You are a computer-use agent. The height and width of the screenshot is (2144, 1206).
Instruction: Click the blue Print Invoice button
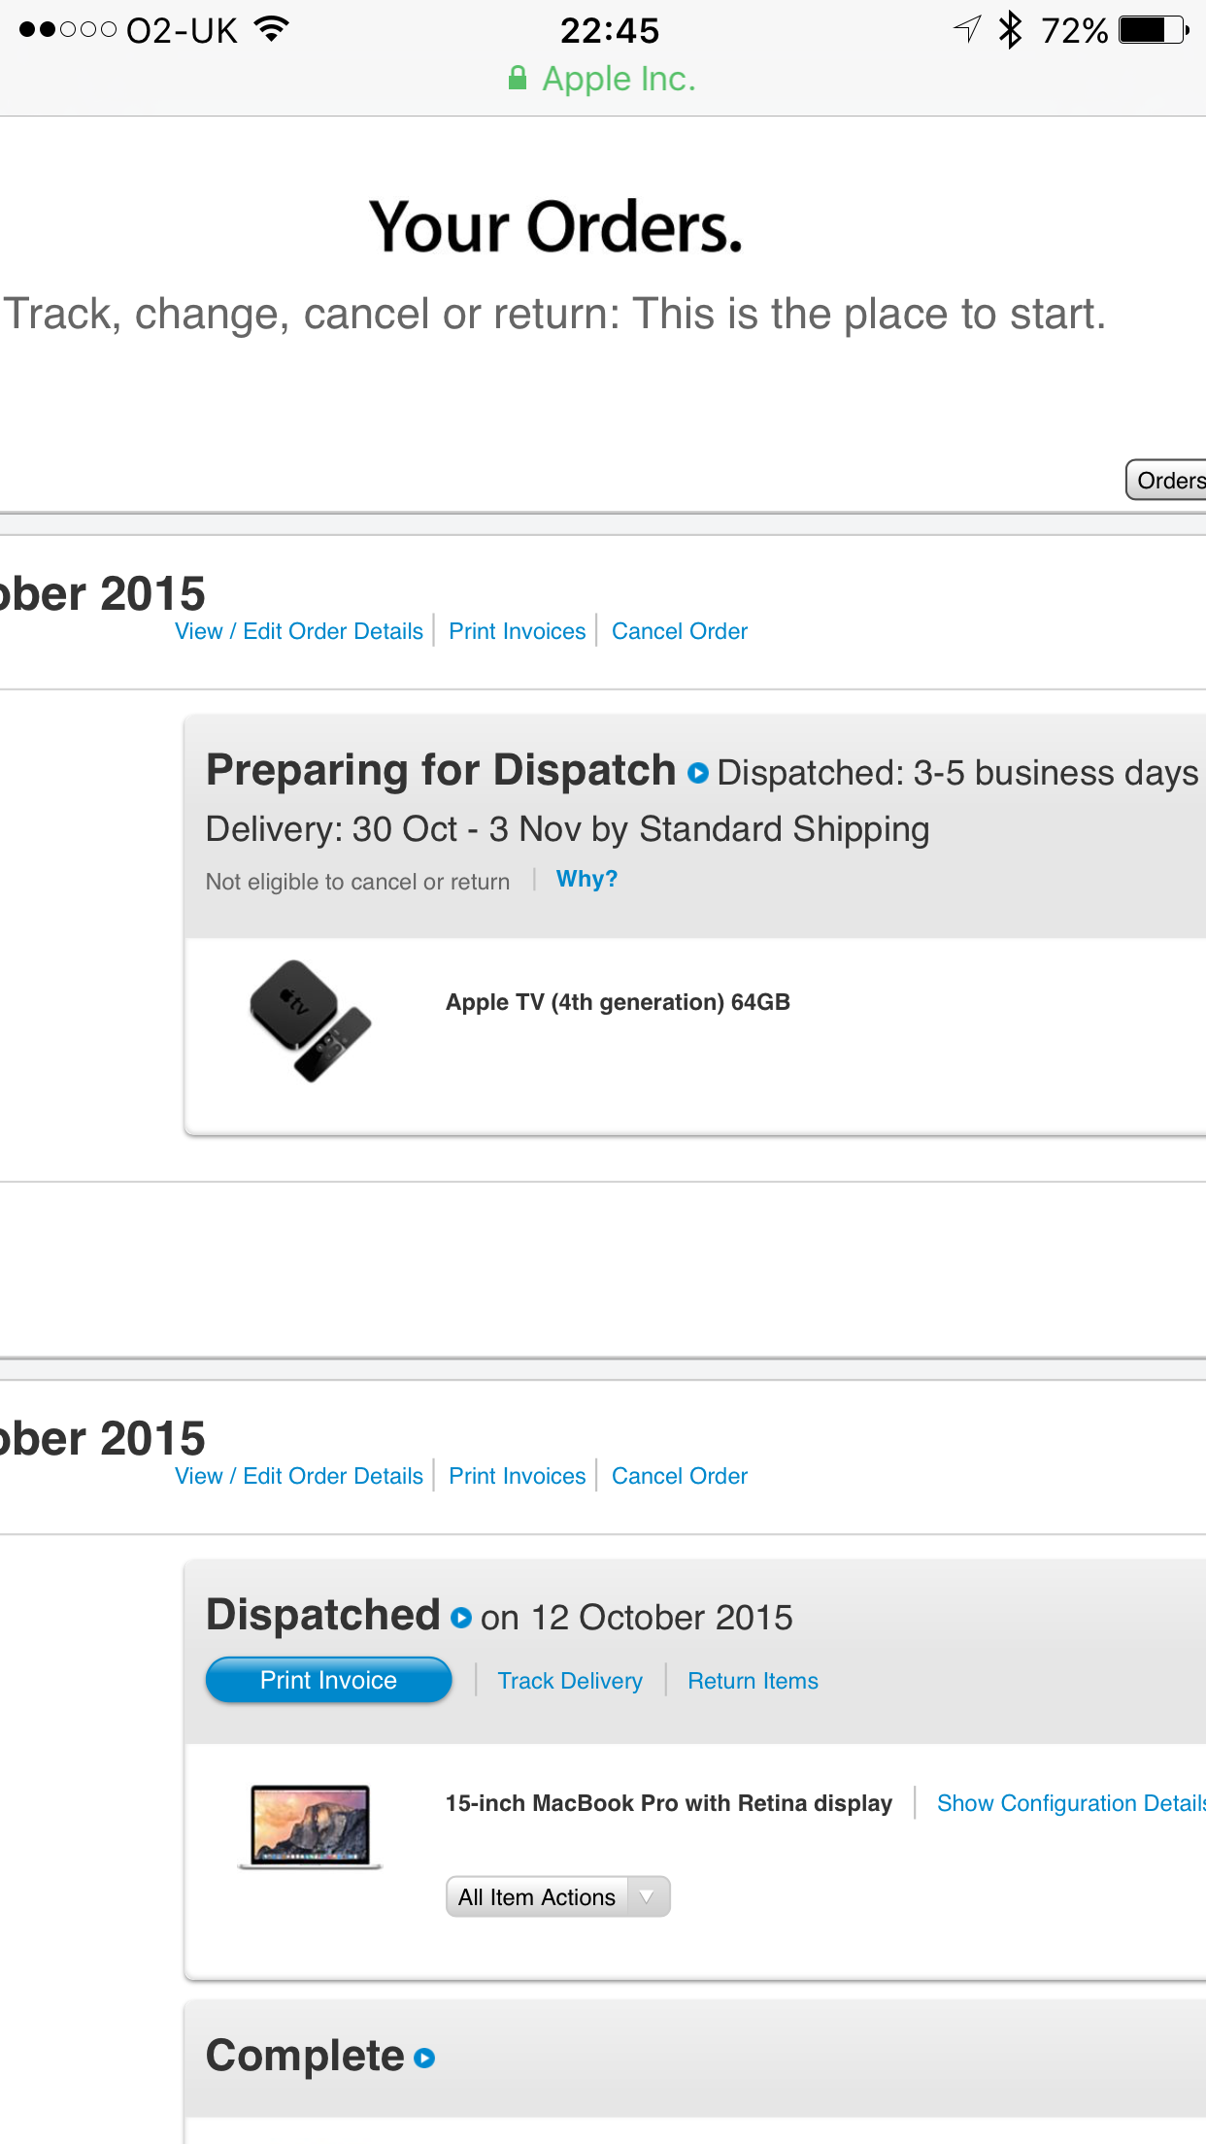point(328,1680)
